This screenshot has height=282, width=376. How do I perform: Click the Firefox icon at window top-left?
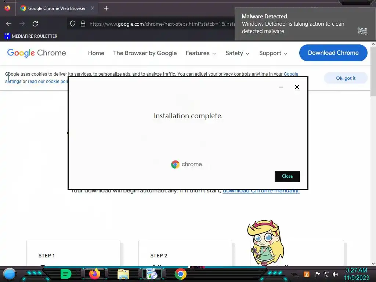(x=7, y=8)
